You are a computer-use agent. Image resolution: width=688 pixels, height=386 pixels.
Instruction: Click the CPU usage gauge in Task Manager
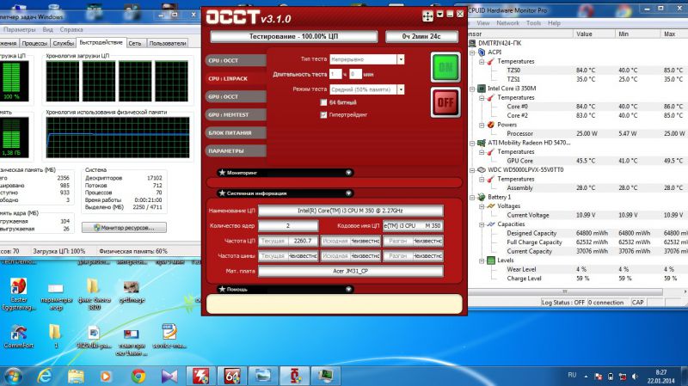pyautogui.click(x=14, y=81)
